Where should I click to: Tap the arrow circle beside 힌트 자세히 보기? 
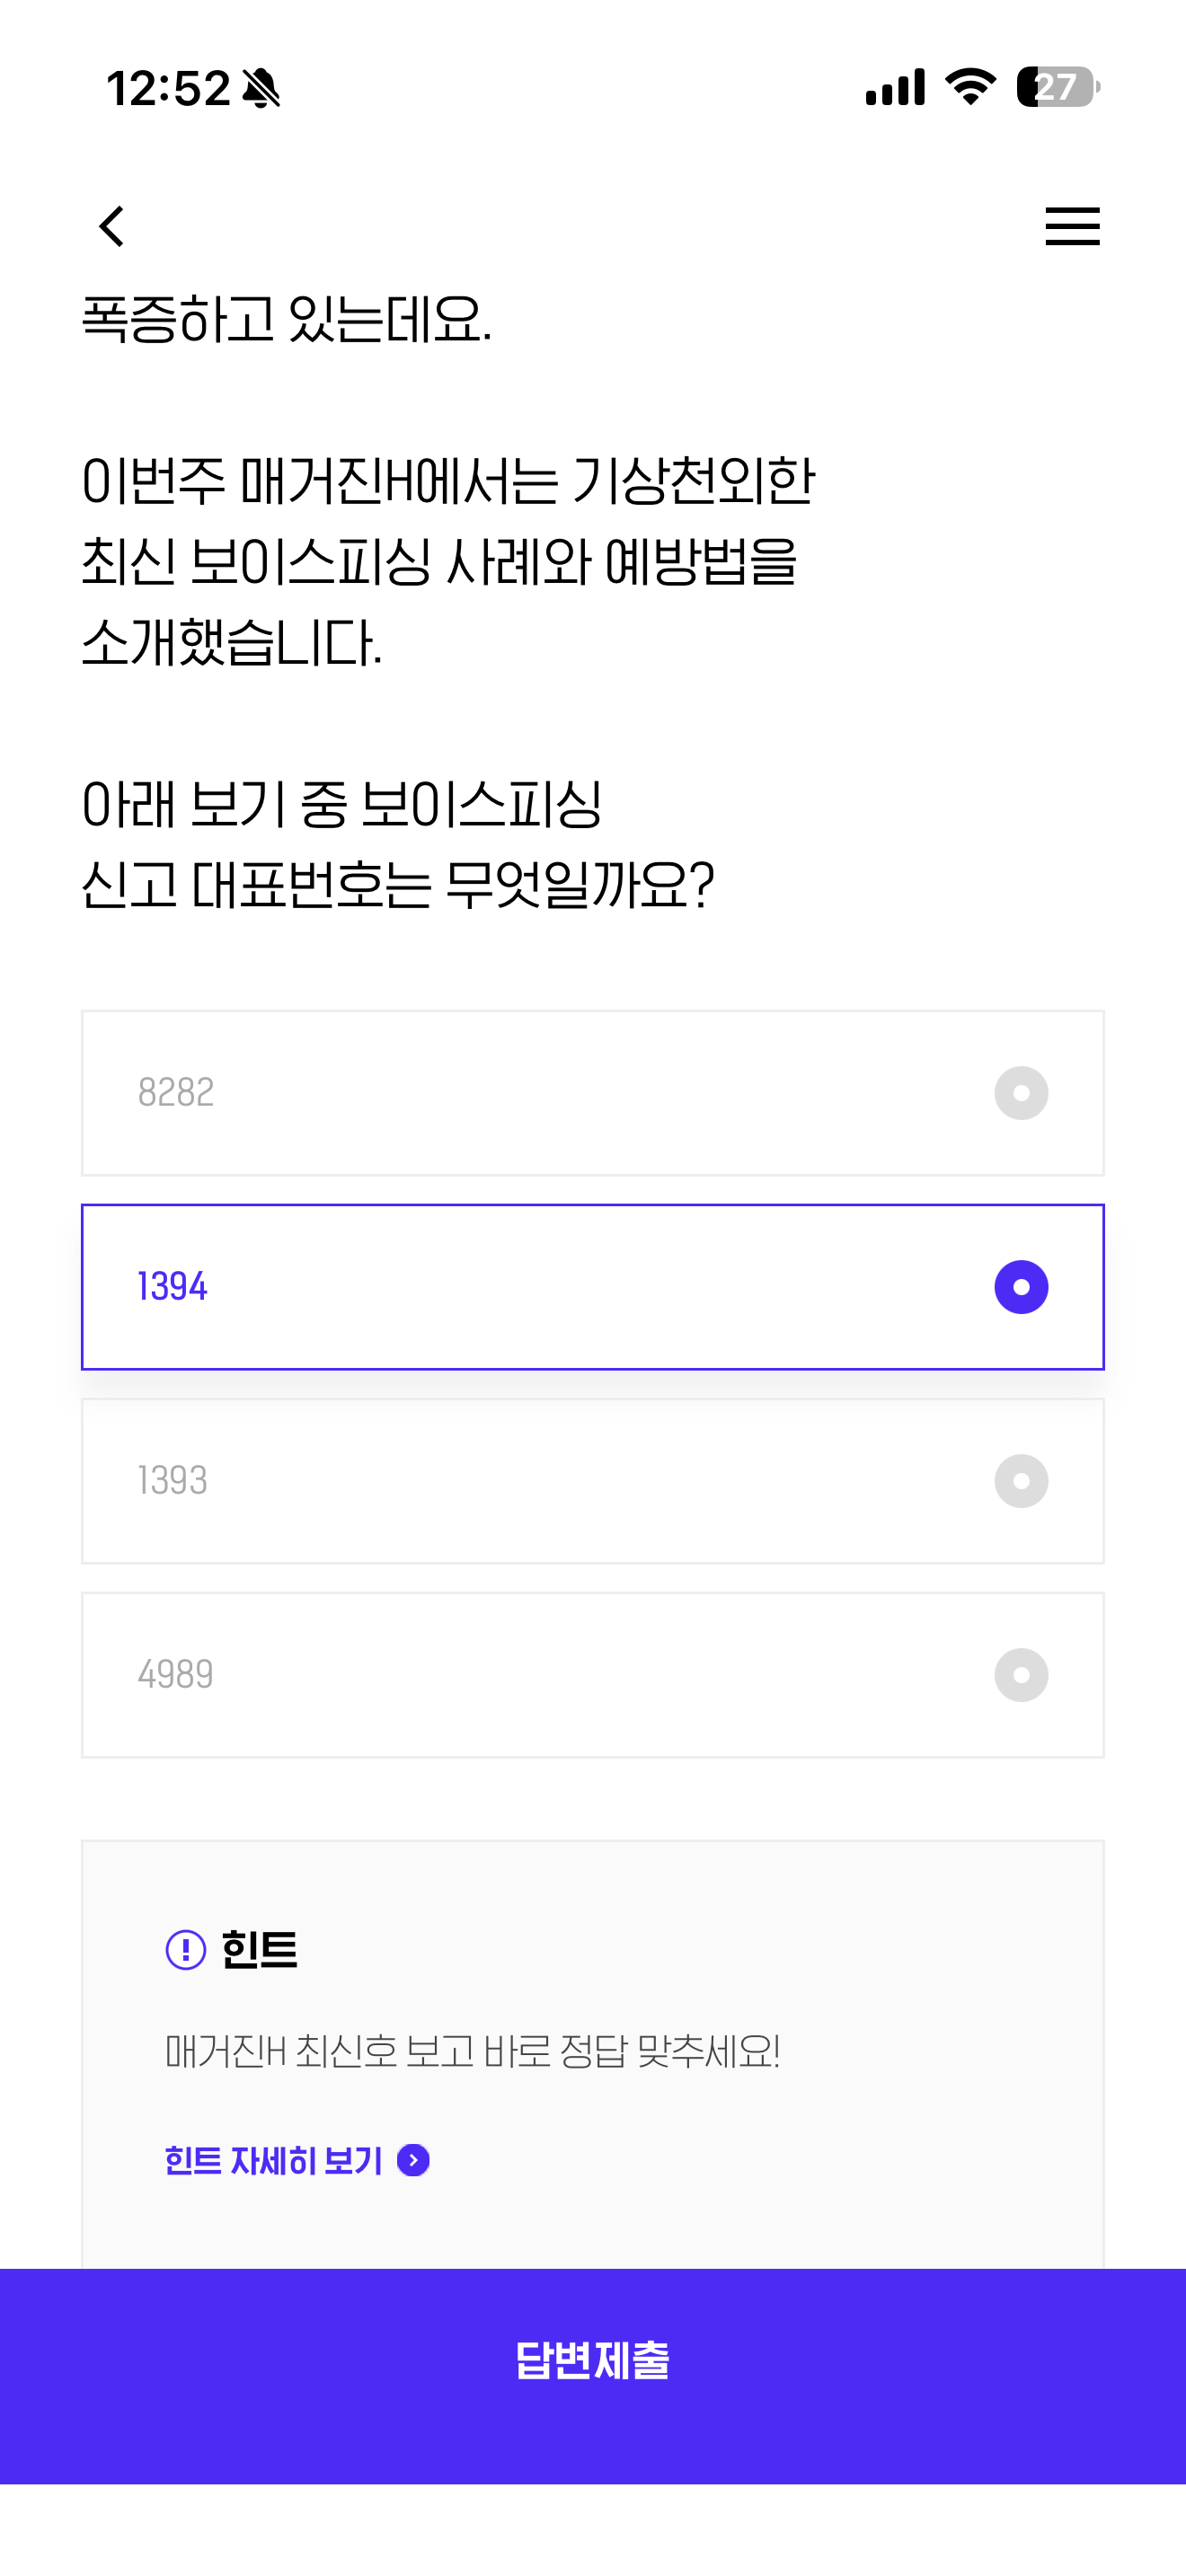413,2160
